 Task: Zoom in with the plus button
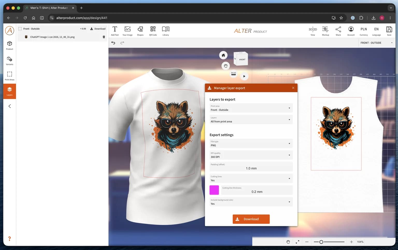pos(351,242)
